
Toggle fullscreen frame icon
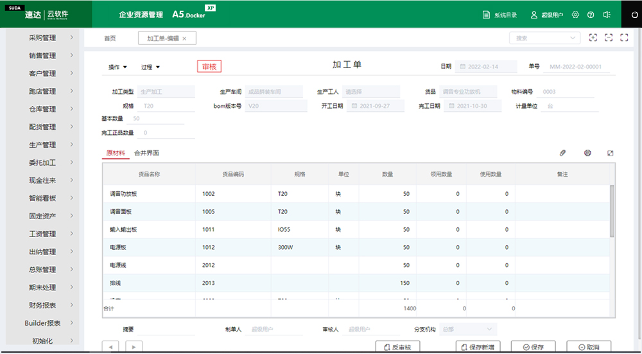[x=624, y=38]
